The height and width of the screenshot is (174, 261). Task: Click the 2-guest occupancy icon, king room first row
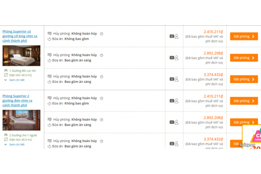(x=174, y=36)
